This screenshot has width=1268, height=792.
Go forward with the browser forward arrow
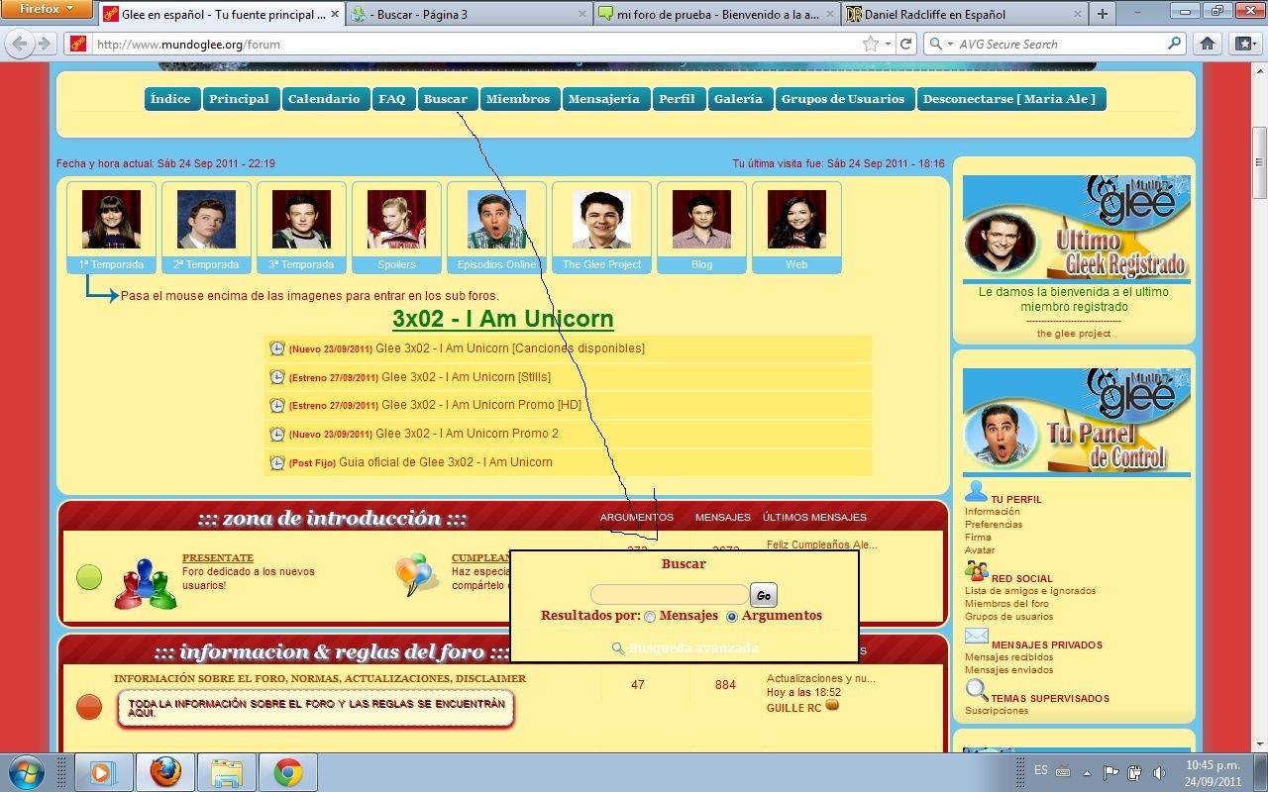[x=45, y=44]
